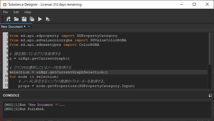The width and height of the screenshot is (214, 121).
Task: Click 'for node in selection:' line
Action: point(34,77)
